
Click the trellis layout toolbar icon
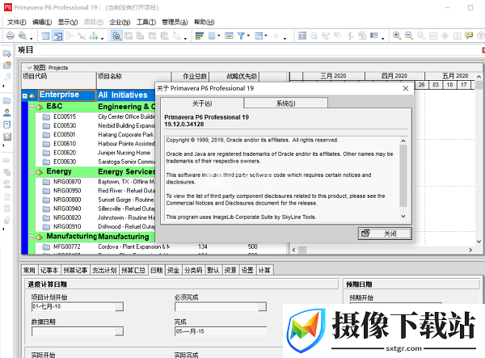coord(94,36)
